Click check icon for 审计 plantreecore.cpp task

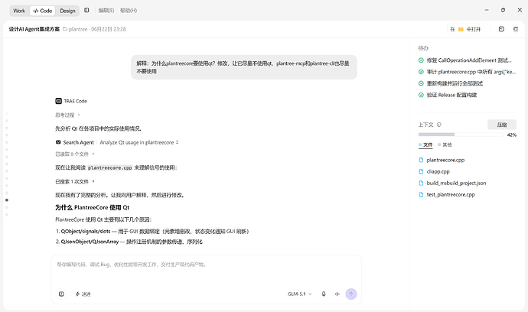[421, 72]
